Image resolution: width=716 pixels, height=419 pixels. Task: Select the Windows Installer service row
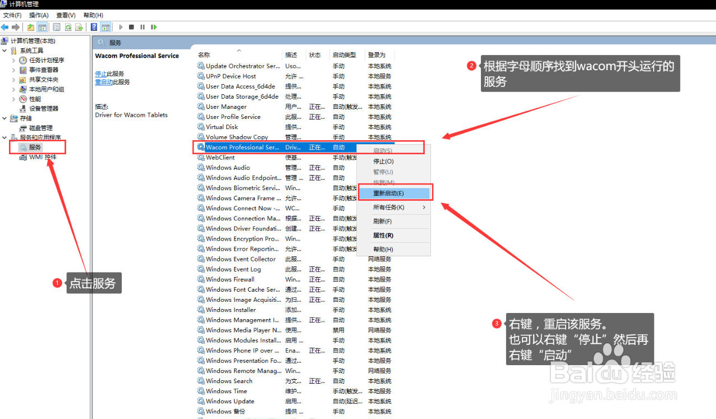click(x=295, y=310)
